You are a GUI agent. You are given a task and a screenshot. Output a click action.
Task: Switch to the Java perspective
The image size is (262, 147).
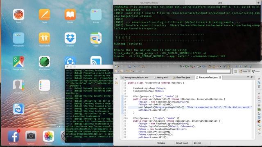pyautogui.click(x=256, y=71)
